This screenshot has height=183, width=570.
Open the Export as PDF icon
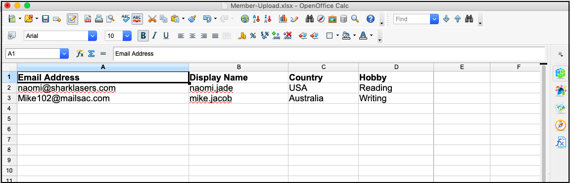pos(88,19)
